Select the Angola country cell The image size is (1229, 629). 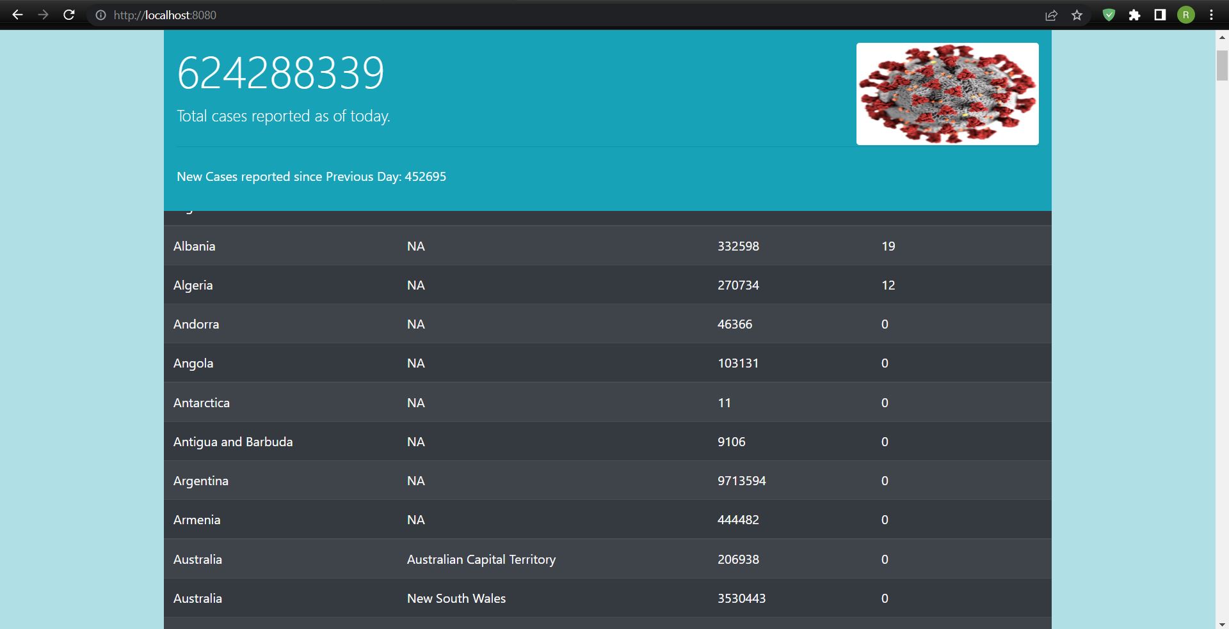pos(193,364)
